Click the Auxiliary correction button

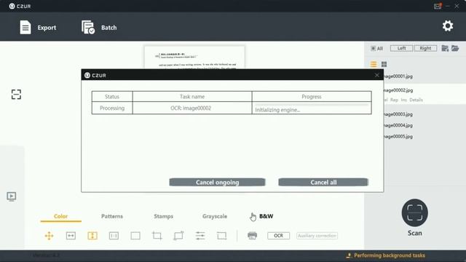click(x=317, y=236)
